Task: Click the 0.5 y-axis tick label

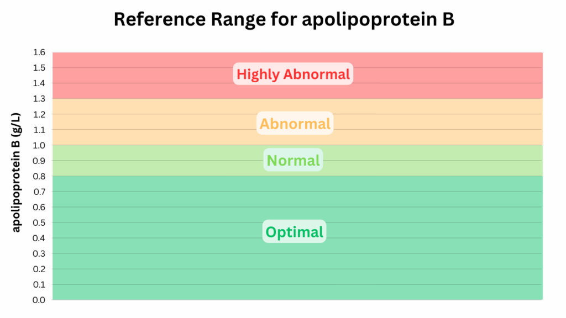Action: click(x=39, y=222)
